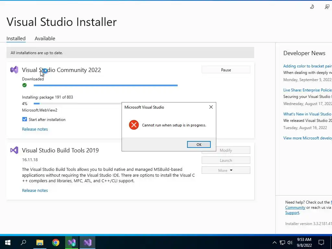Click 'All installations are up to date' banner

(130, 53)
